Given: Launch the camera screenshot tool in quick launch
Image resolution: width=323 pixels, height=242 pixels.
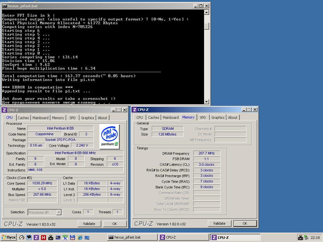Looking at the screenshot, I should (x=51, y=238).
